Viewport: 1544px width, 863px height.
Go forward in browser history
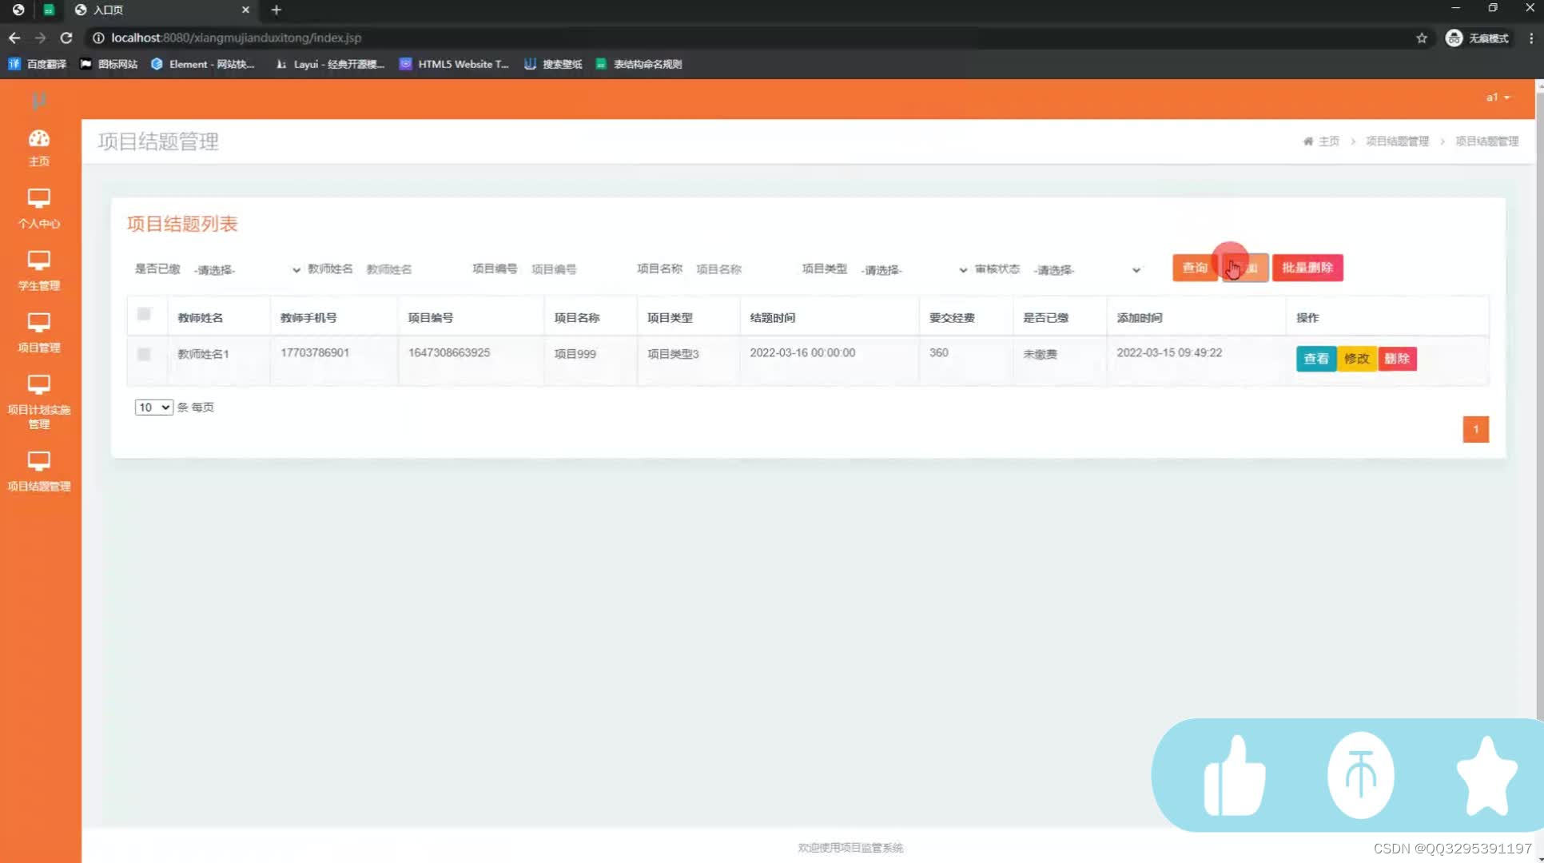(x=40, y=38)
